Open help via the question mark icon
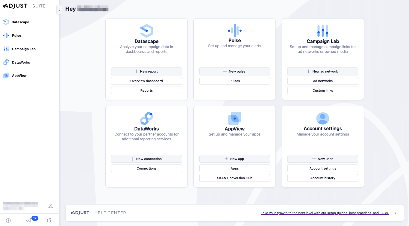The image size is (409, 226). (x=8, y=220)
